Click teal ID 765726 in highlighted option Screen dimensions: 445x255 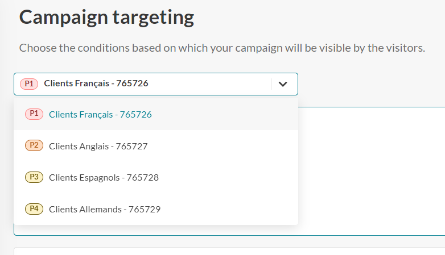click(135, 115)
